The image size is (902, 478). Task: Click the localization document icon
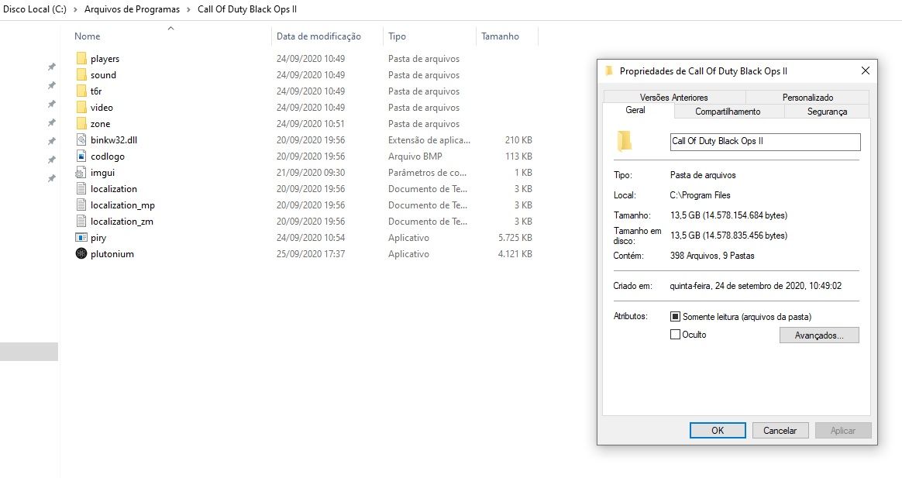(x=81, y=189)
